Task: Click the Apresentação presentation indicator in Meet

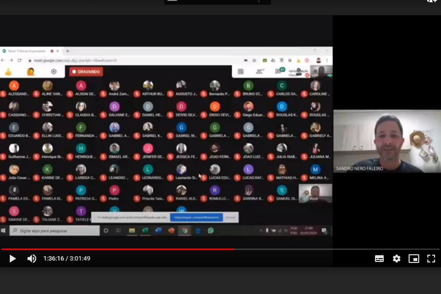Action: coord(298,72)
